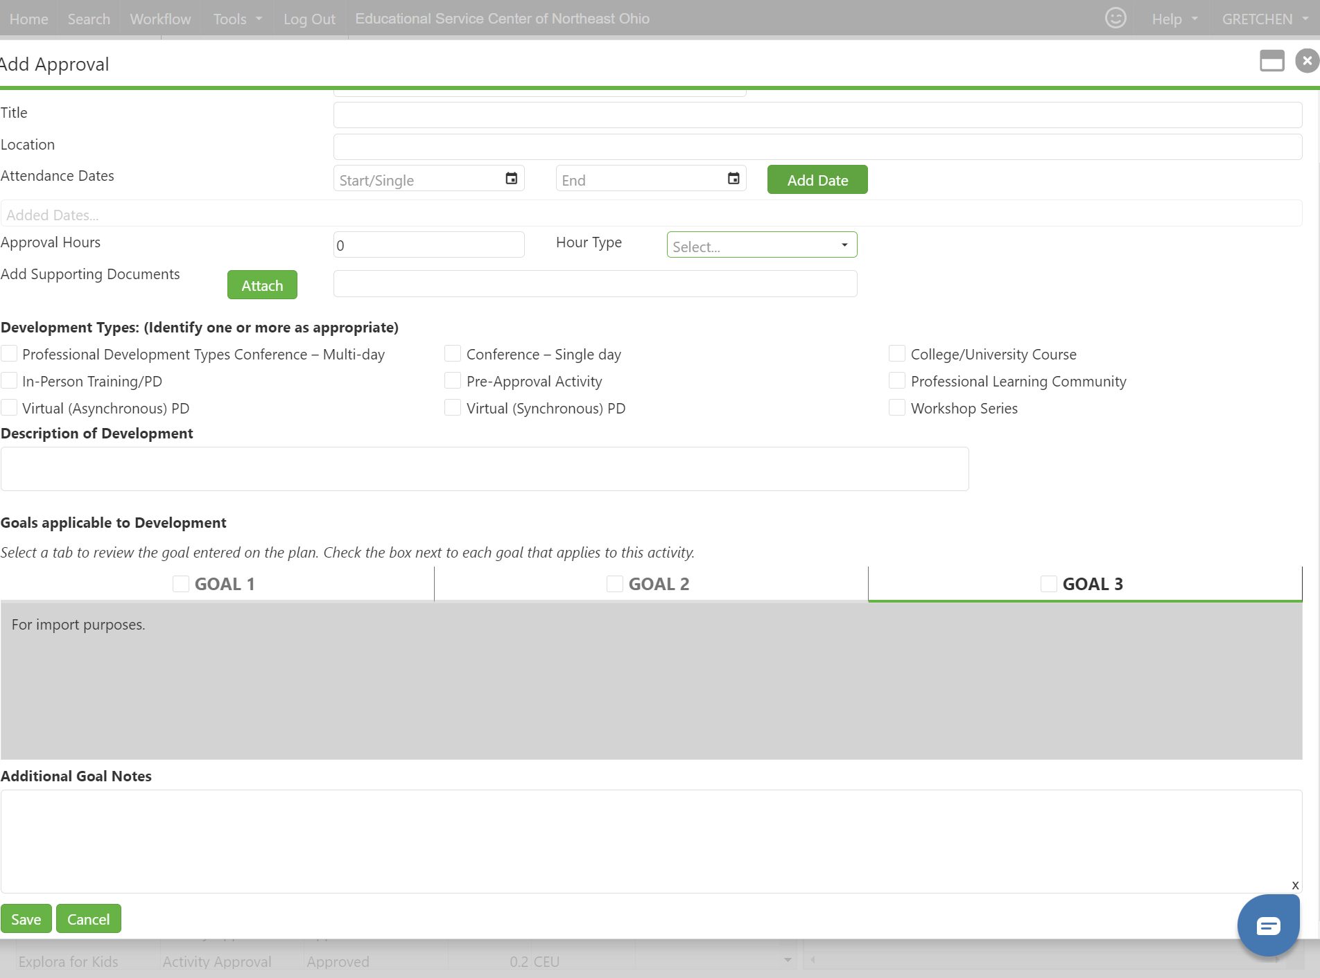Check Pre-Approval Activity

point(453,381)
